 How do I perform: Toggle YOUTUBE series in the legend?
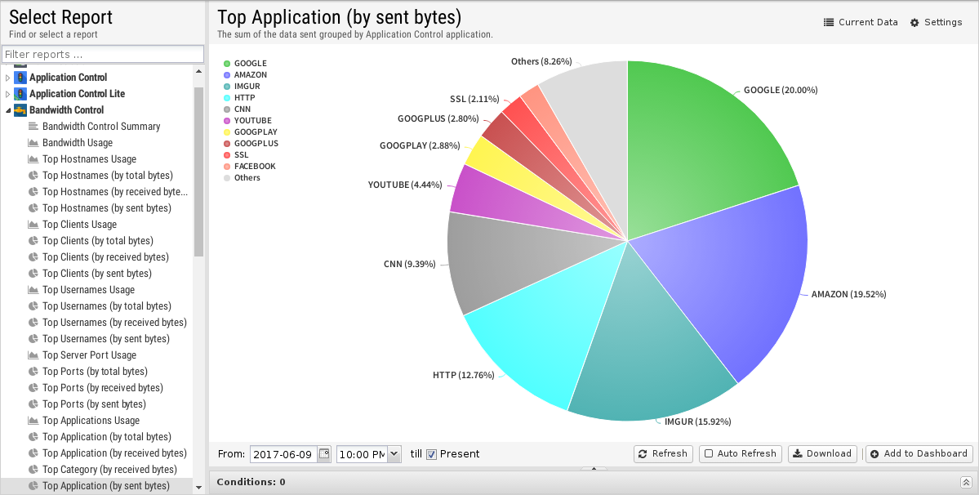248,120
